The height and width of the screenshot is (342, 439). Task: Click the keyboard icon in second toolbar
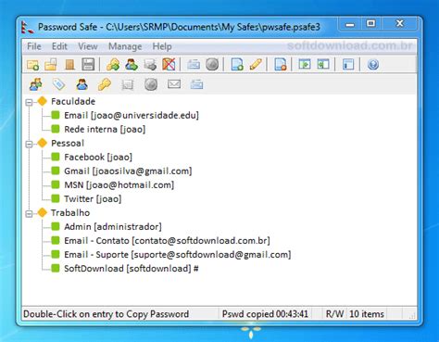(196, 84)
